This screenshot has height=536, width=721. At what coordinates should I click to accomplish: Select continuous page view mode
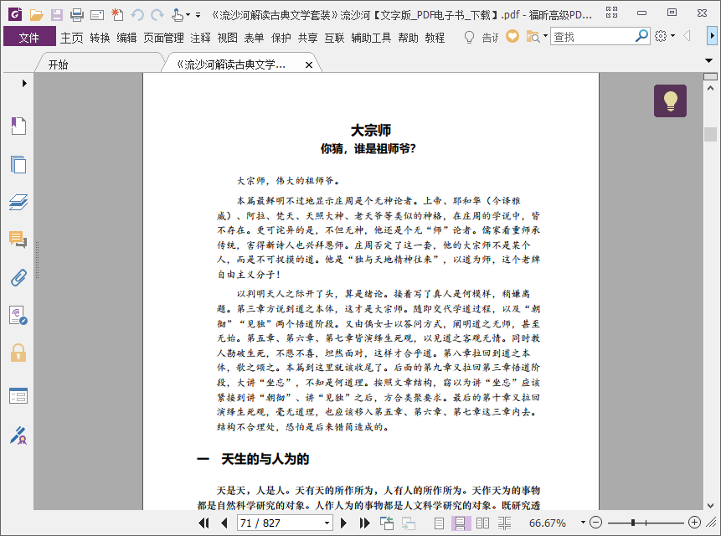pyautogui.click(x=461, y=523)
